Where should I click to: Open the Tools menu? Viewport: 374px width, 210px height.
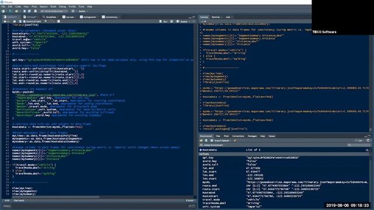click(x=81, y=6)
